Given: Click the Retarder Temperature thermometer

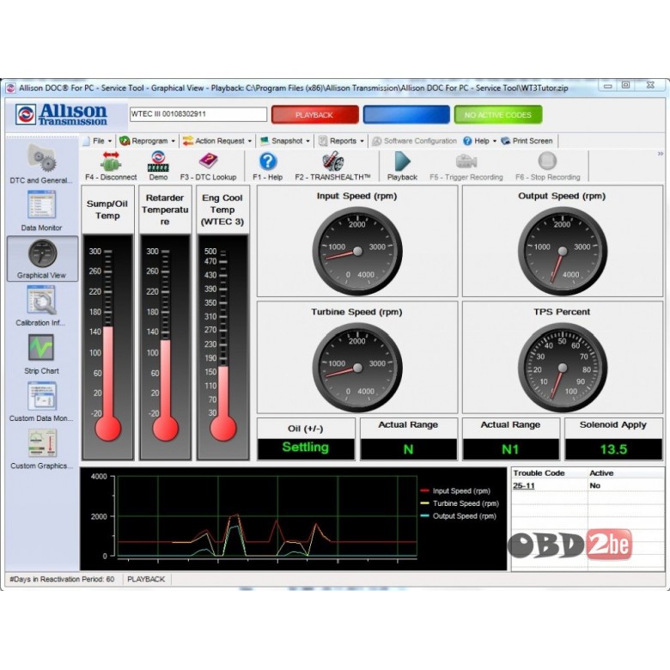Looking at the screenshot, I should 166,346.
